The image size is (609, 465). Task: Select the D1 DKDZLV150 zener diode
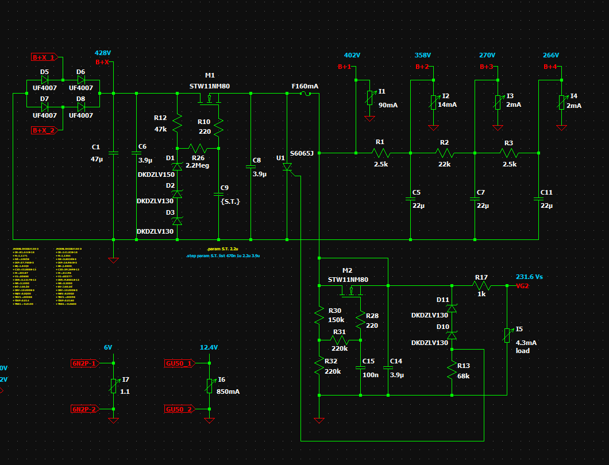pos(178,166)
